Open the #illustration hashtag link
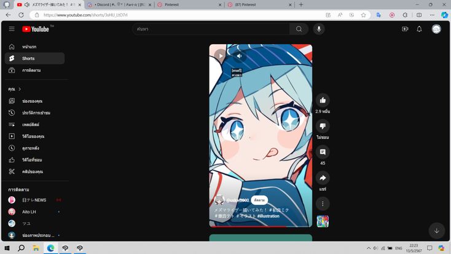Screen dimensions: 451x254 268,216
